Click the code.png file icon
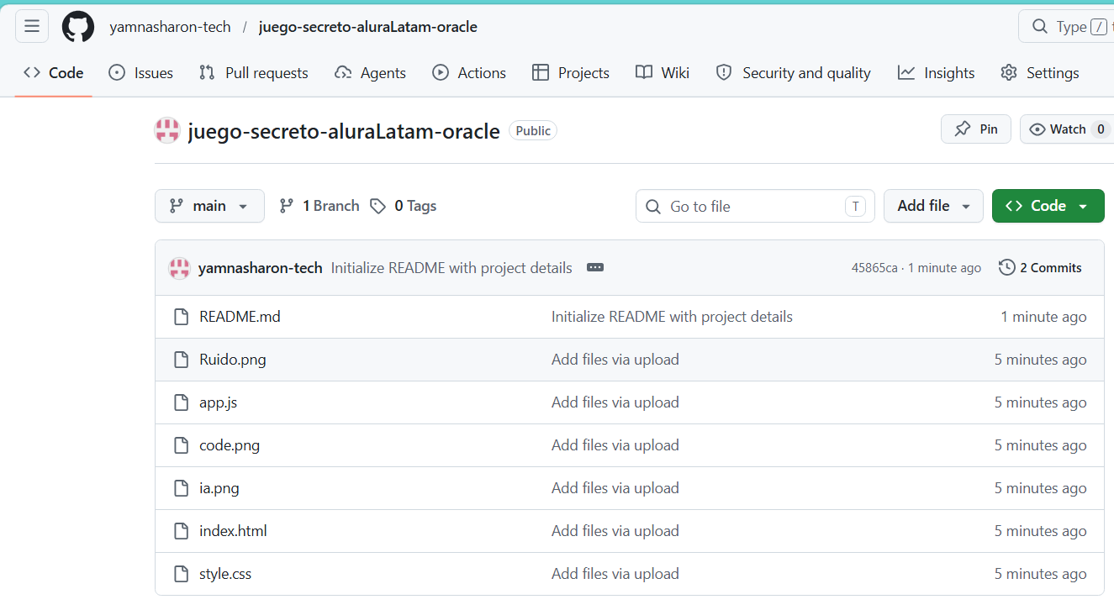Image resolution: width=1114 pixels, height=610 pixels. [181, 445]
